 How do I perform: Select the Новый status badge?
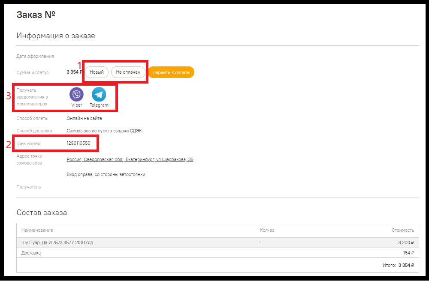(x=97, y=72)
